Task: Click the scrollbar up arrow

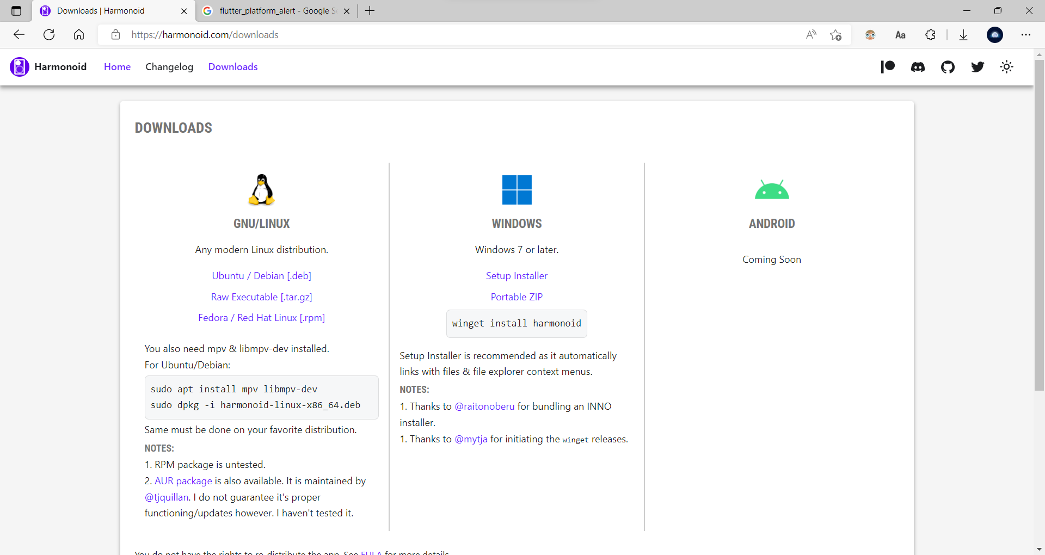Action: pyautogui.click(x=1039, y=54)
